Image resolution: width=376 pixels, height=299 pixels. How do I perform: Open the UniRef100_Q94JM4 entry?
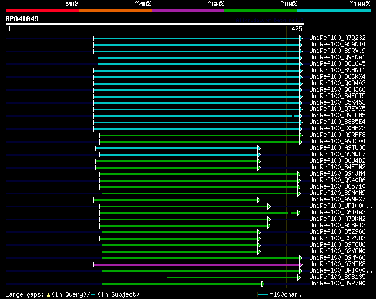tap(337, 174)
